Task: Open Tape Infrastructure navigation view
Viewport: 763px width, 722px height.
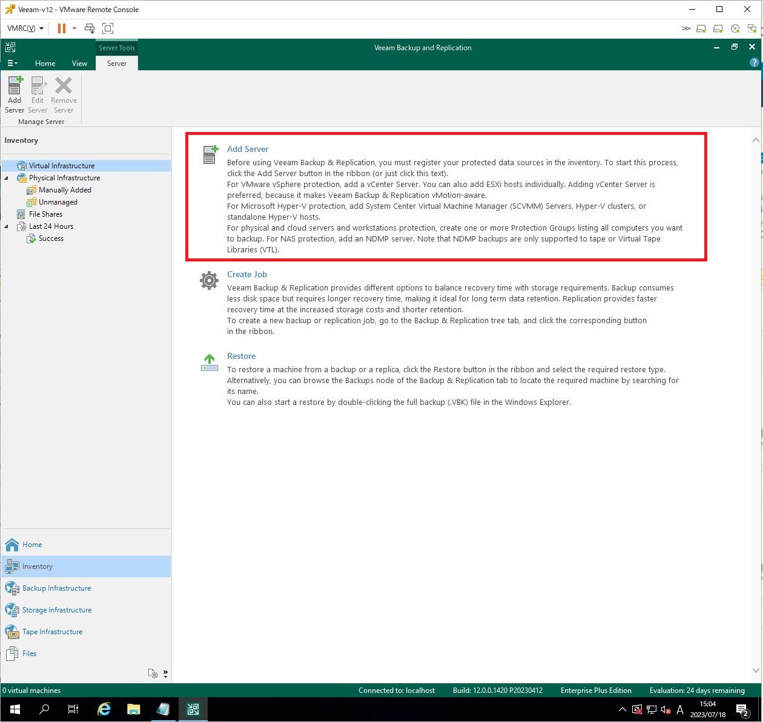Action: tap(85, 632)
